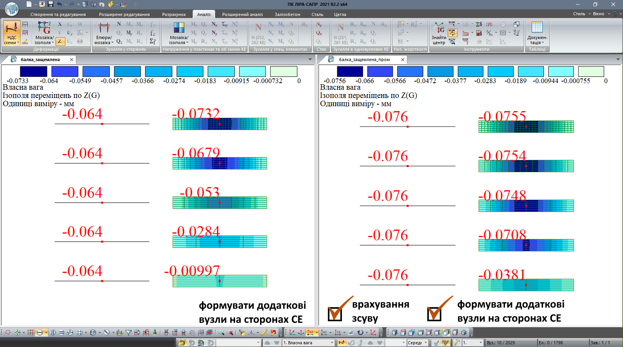The width and height of the screenshot is (623, 347).
Task: Show Qz shear force diagram
Action: click(x=119, y=41)
